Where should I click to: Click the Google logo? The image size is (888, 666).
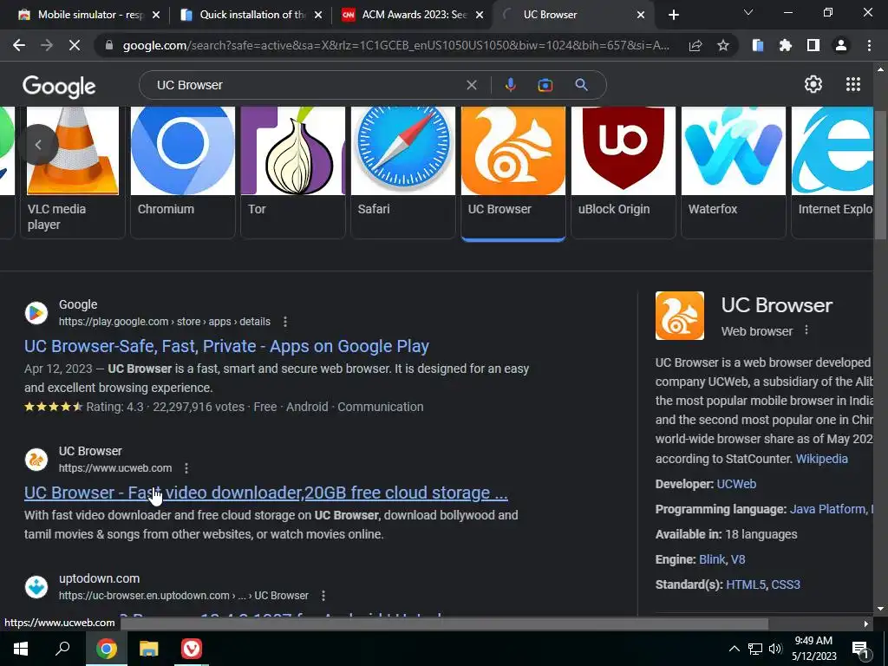pos(59,87)
